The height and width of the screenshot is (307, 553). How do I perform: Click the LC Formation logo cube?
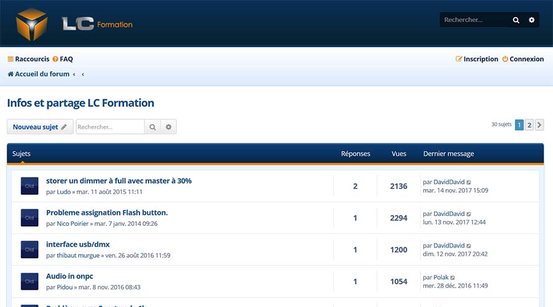point(32,23)
